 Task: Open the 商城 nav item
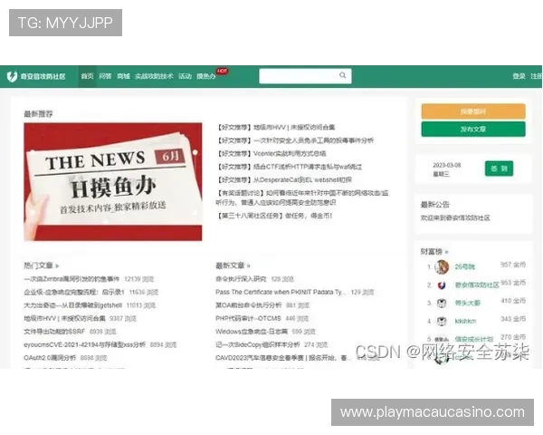123,76
